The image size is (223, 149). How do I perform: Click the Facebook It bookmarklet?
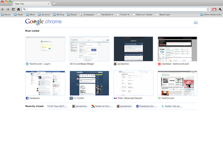(105, 15)
